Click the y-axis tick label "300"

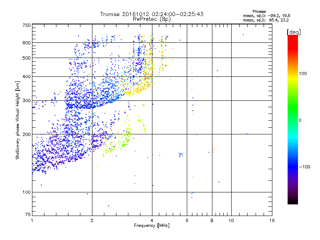point(27,100)
